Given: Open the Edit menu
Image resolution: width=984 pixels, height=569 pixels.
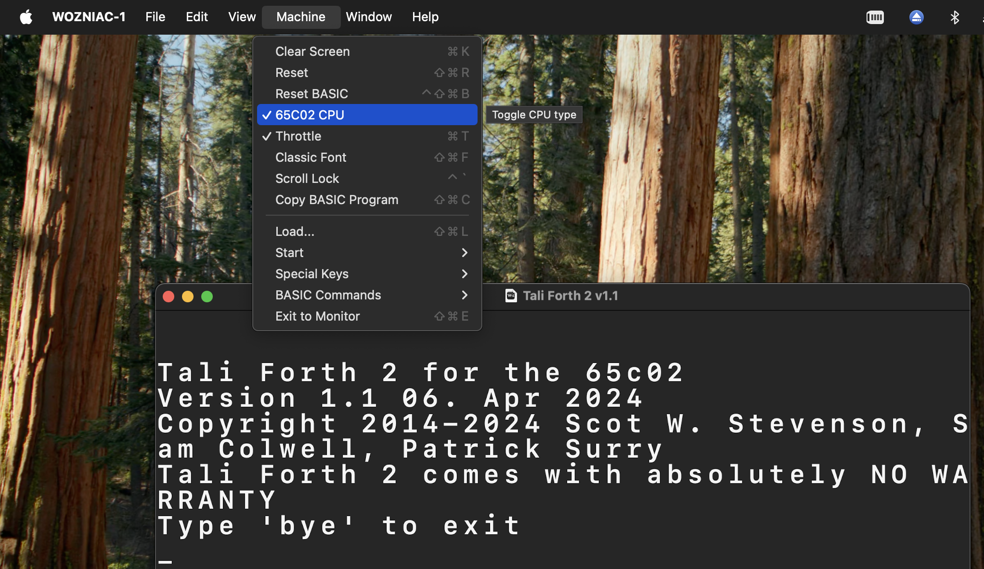Looking at the screenshot, I should 196,17.
